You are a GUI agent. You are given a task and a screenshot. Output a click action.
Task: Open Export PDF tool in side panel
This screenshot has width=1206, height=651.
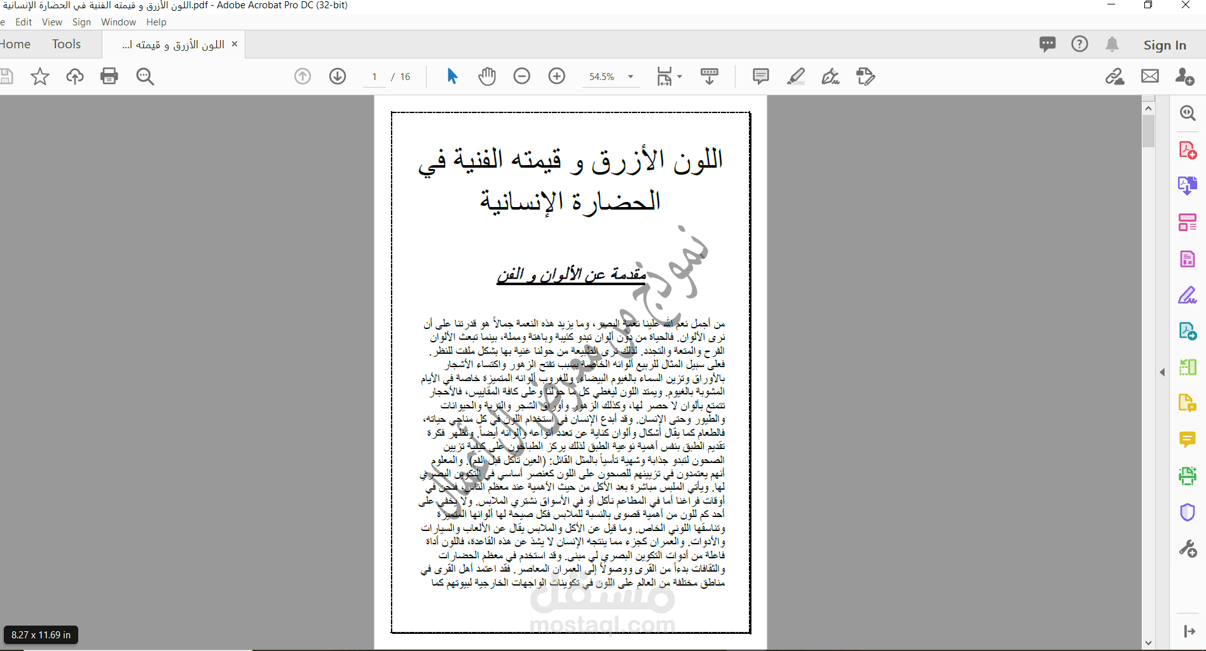click(x=1188, y=186)
